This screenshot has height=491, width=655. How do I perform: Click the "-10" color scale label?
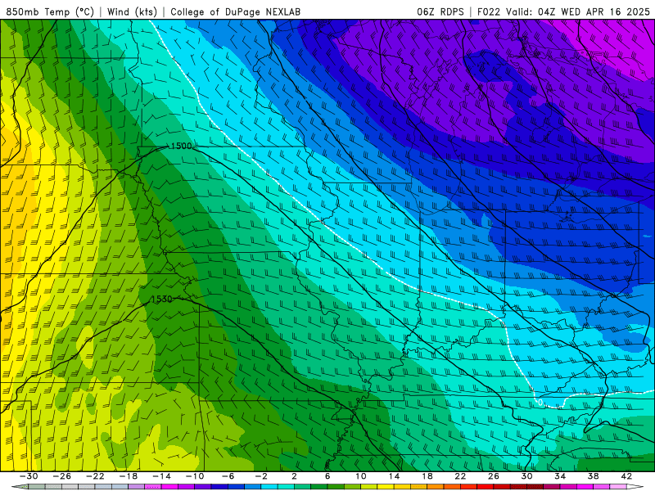[195, 476]
